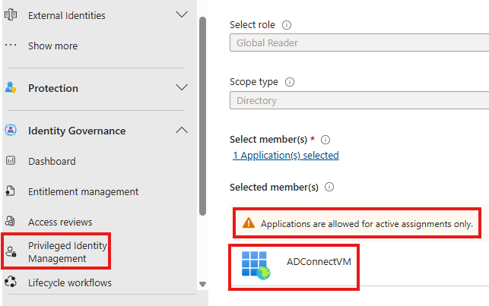Click the Protection shield-person icon
Viewport: 489px width, 306px height.
point(11,87)
